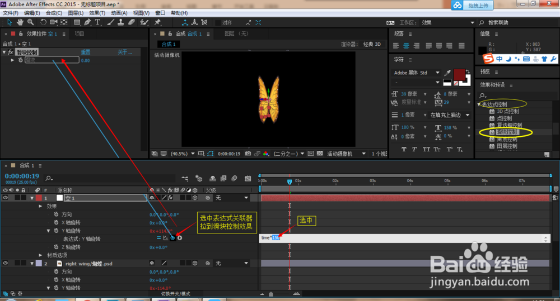Click the 关于 about link

125,52
